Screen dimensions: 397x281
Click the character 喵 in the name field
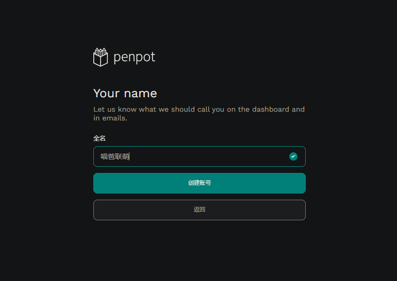[104, 156]
